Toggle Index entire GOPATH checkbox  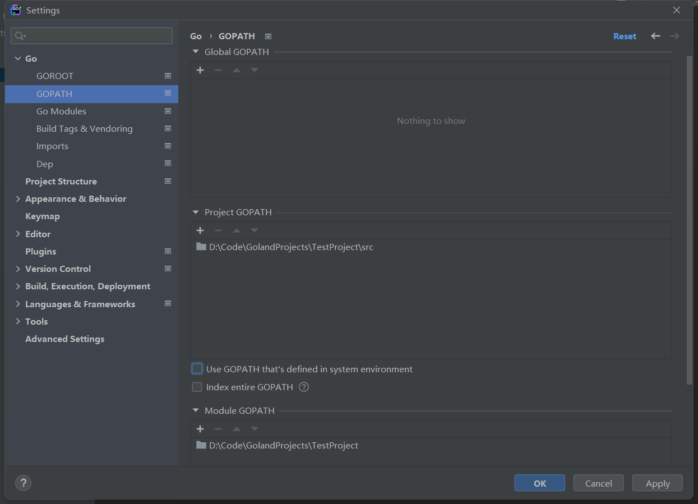tap(197, 387)
